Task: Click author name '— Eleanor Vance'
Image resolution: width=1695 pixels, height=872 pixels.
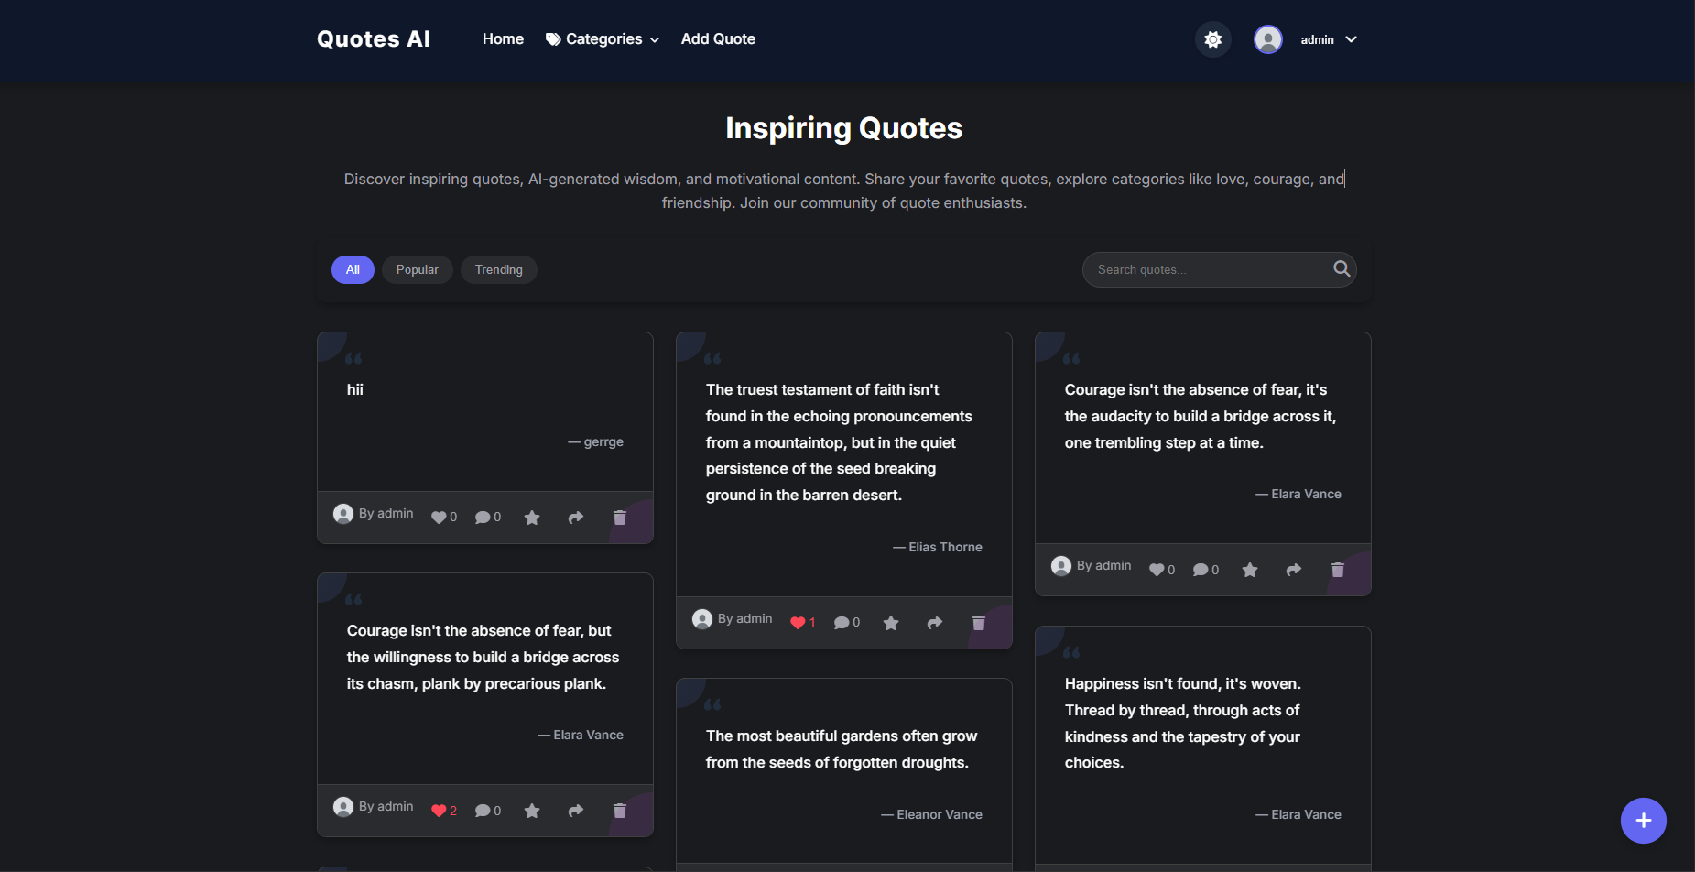Action: (931, 814)
